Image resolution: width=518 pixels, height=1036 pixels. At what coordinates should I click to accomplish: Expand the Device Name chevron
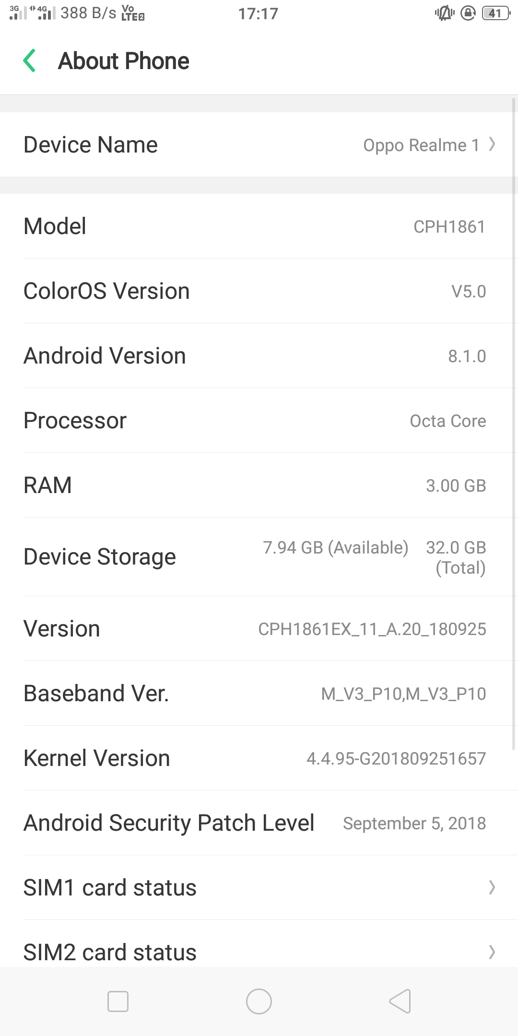pyautogui.click(x=492, y=144)
